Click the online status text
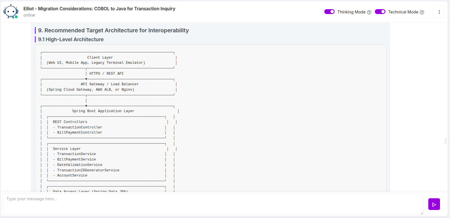 [x=29, y=15]
